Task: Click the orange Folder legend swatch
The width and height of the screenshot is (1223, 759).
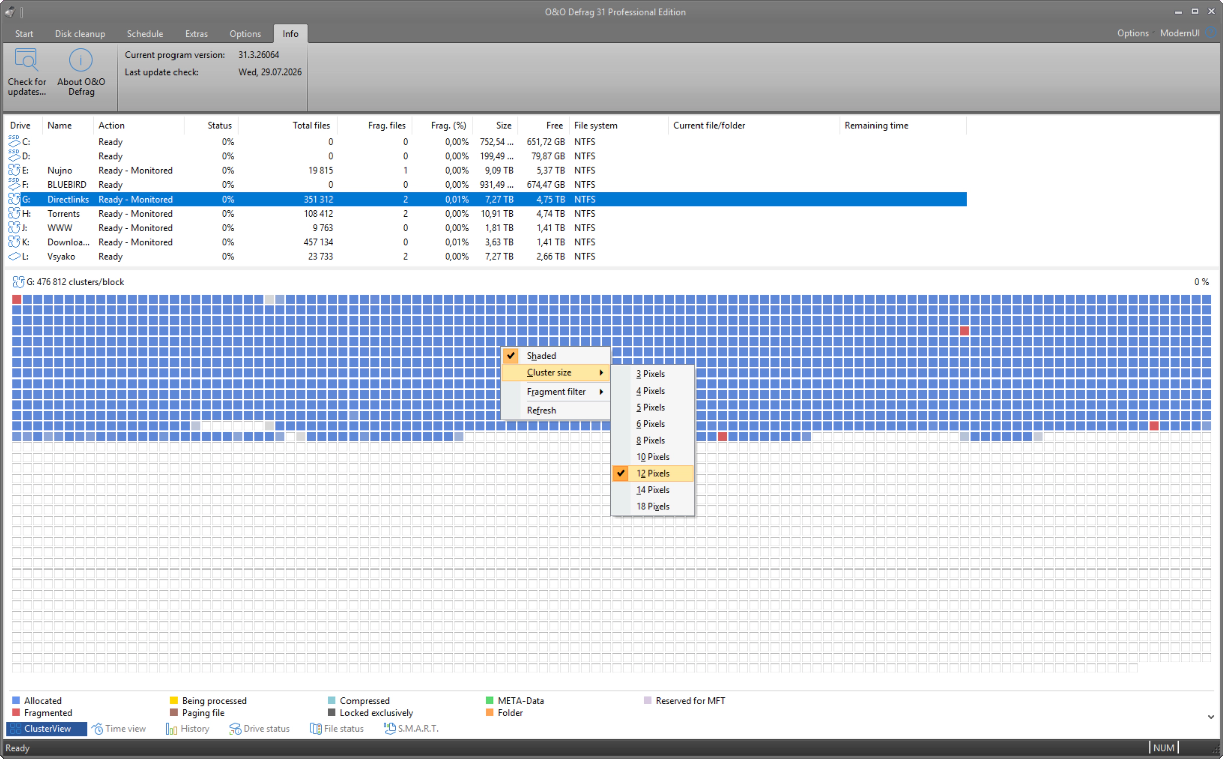Action: [x=490, y=713]
